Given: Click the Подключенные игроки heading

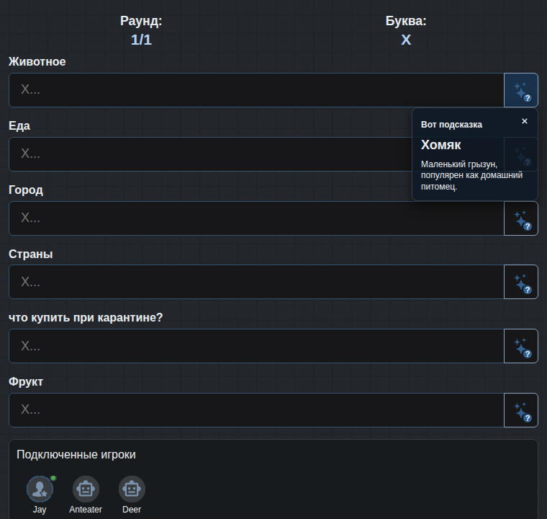Looking at the screenshot, I should click(x=76, y=454).
